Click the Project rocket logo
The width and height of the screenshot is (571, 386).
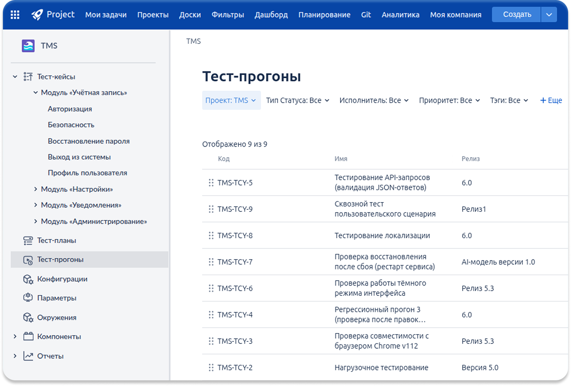[37, 15]
